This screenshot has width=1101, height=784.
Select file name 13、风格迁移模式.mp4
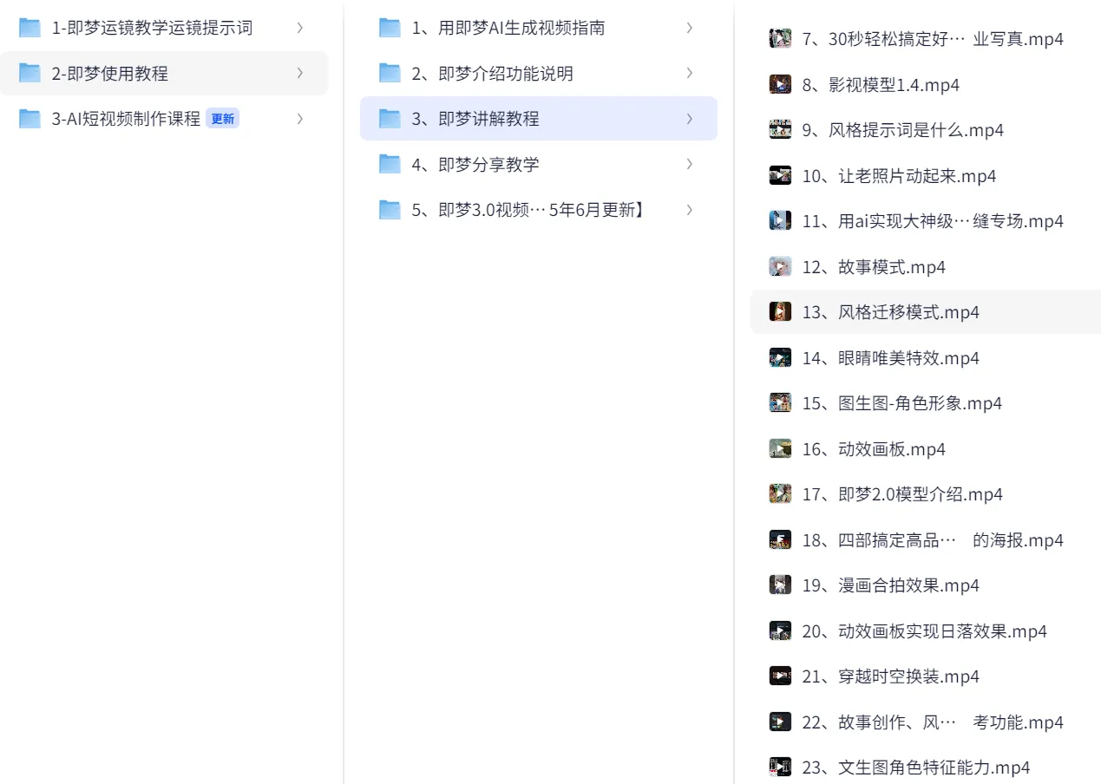pyautogui.click(x=890, y=312)
